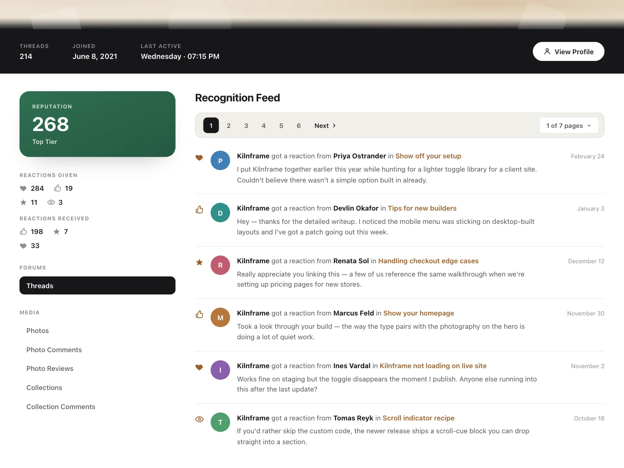Open 'Kilnframe not loading on live site' link
Image resolution: width=624 pixels, height=468 pixels.
pos(433,366)
